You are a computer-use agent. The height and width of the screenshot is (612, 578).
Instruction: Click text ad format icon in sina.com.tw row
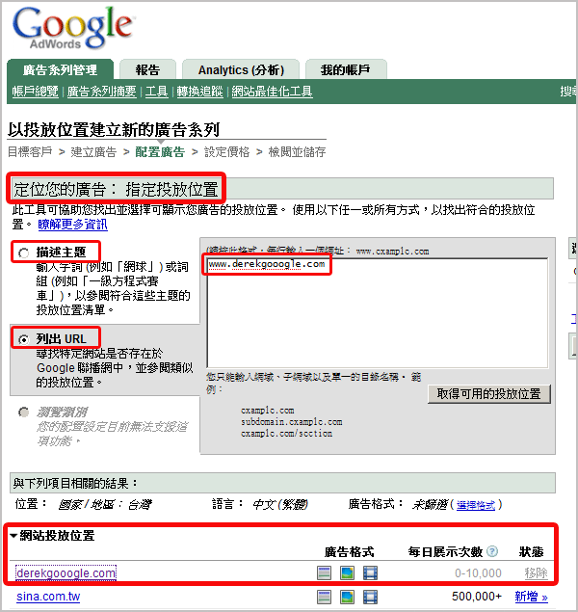pos(324,597)
